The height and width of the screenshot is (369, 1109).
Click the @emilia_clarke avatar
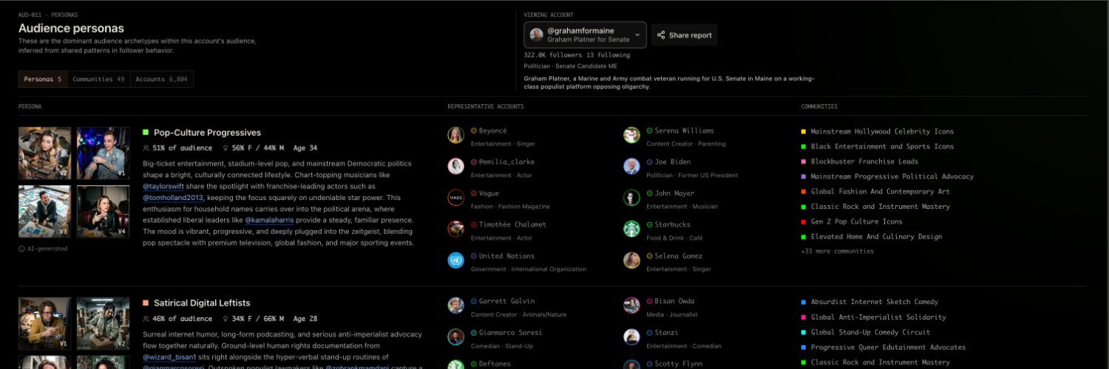pyautogui.click(x=455, y=166)
